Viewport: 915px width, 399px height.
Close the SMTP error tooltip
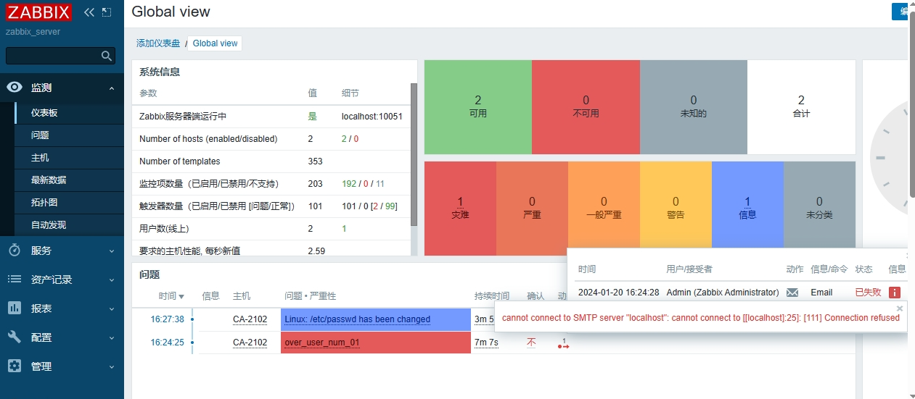pyautogui.click(x=900, y=308)
